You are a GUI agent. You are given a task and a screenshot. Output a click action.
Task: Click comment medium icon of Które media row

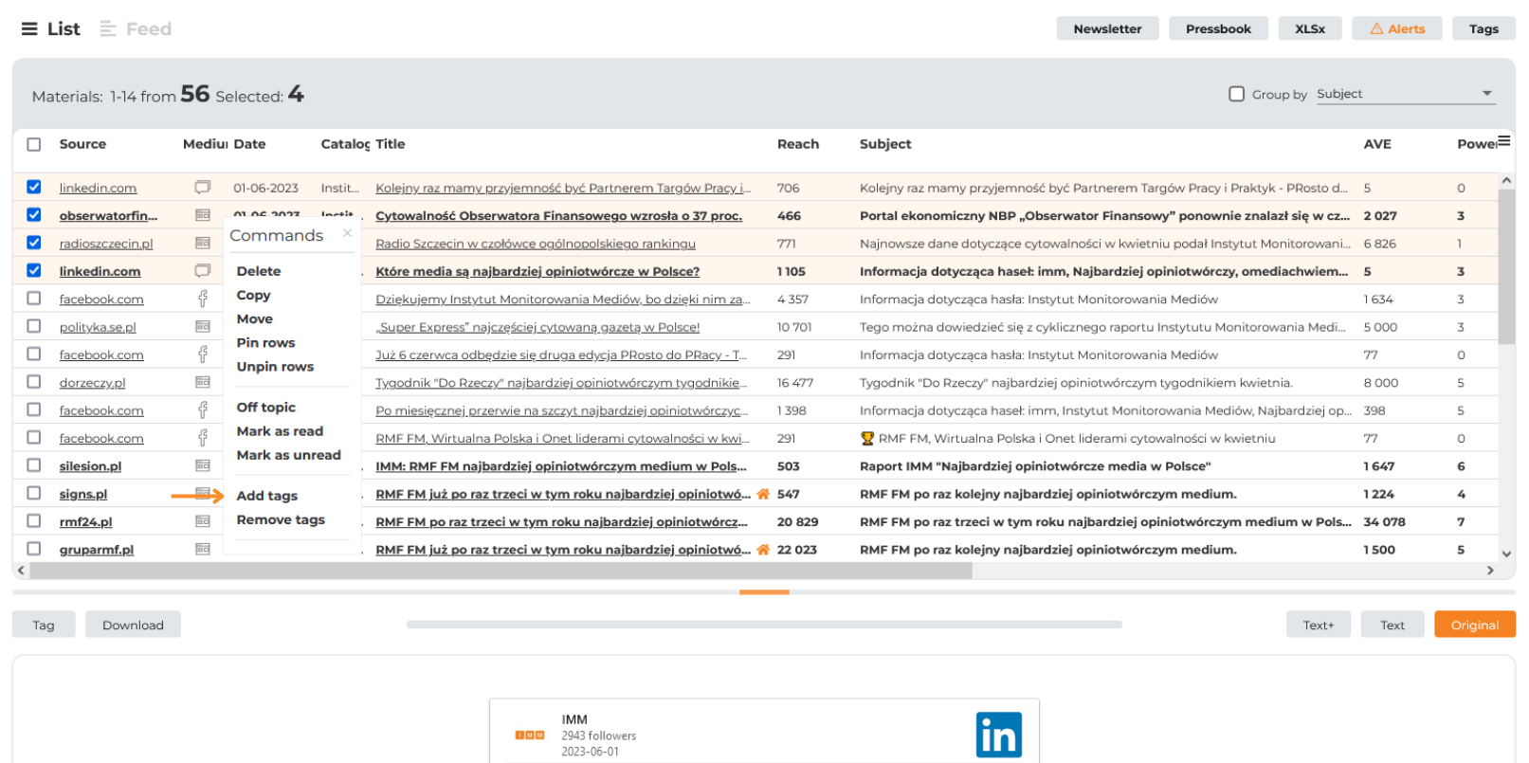[x=203, y=271]
